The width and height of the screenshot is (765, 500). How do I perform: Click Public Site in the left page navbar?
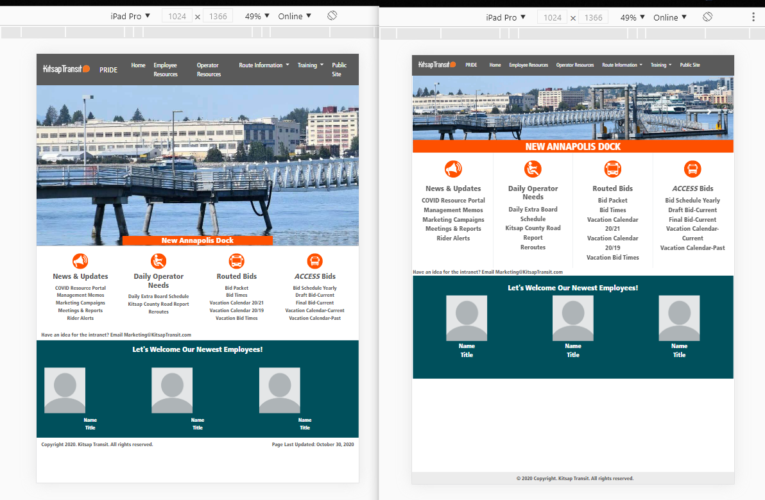339,69
